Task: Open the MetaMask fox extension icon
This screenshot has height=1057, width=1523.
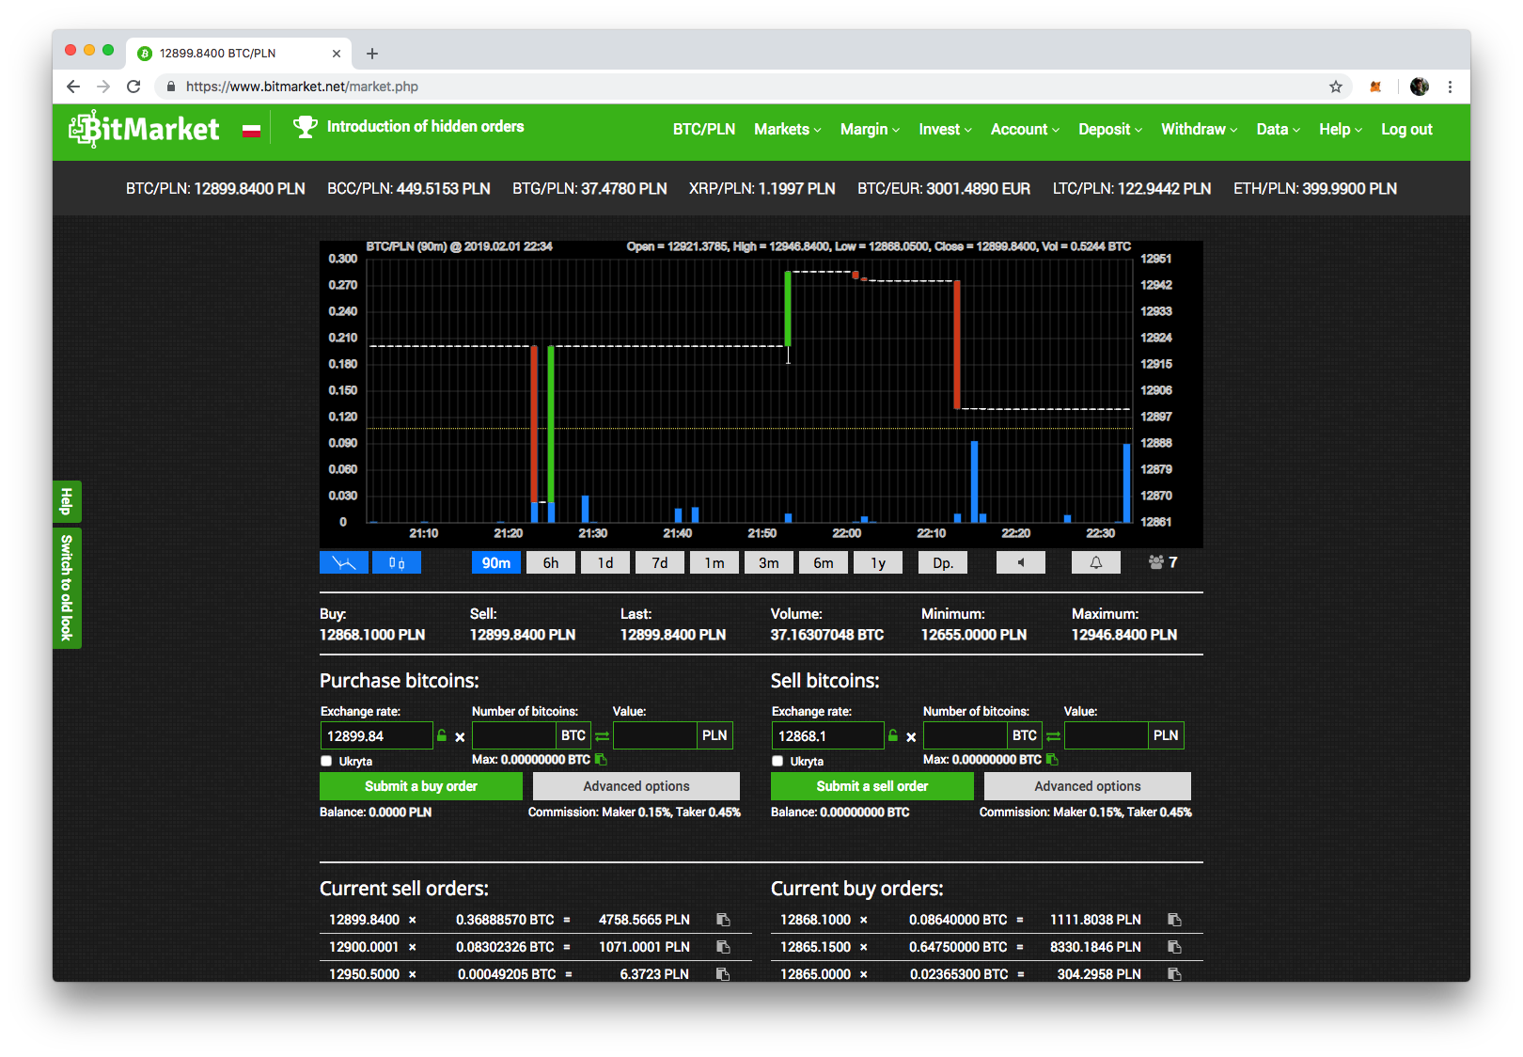Action: (1375, 87)
